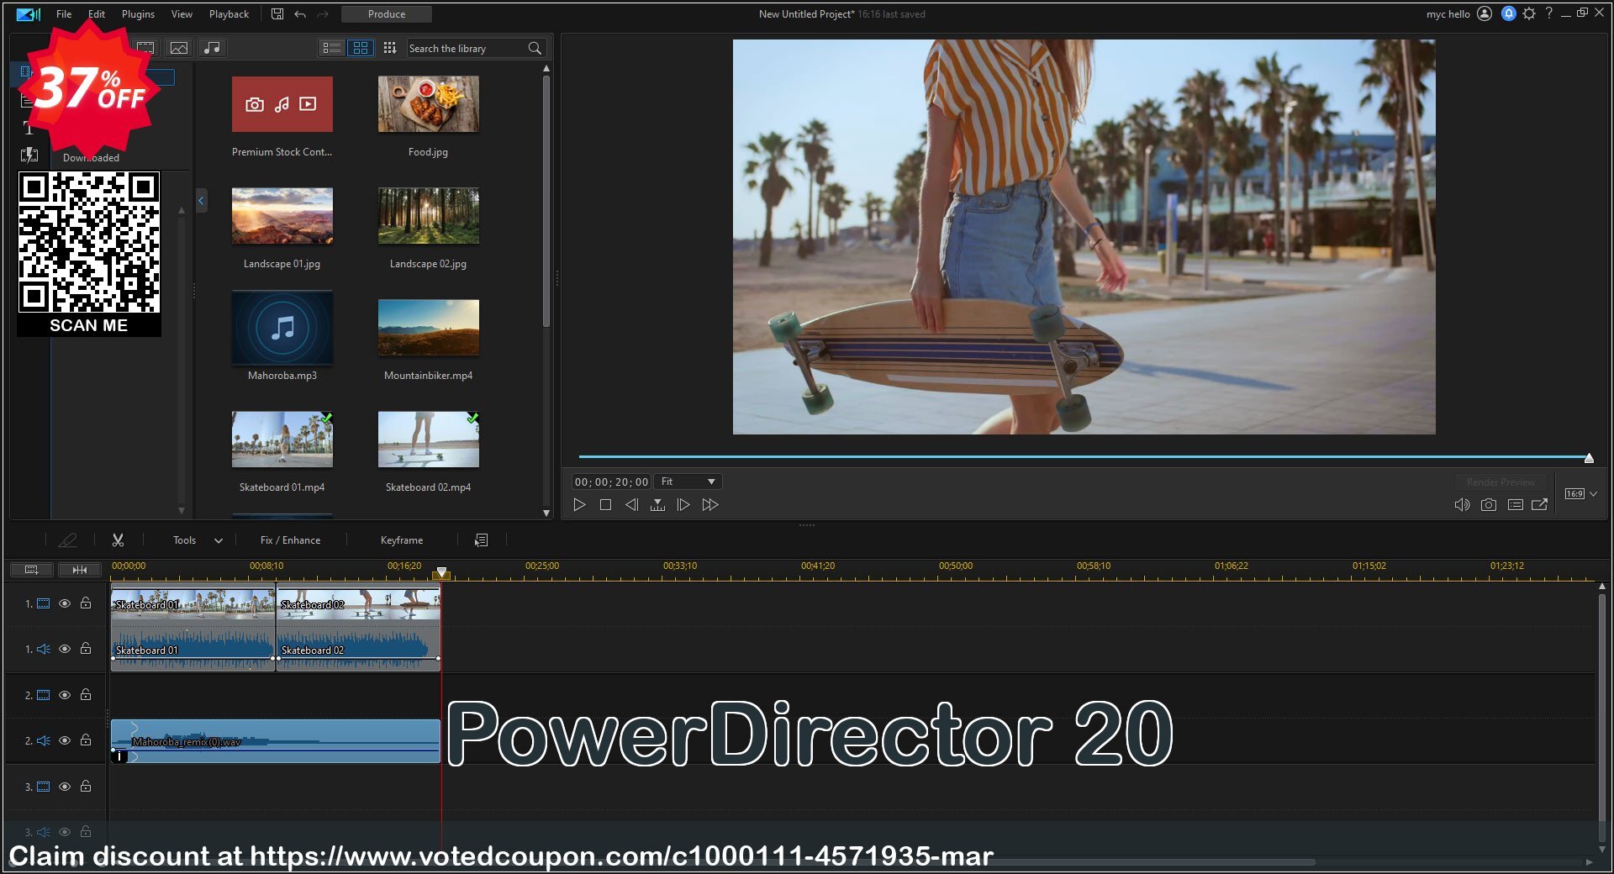This screenshot has height=874, width=1614.
Task: Open preview quality settings icon
Action: pos(1516,505)
